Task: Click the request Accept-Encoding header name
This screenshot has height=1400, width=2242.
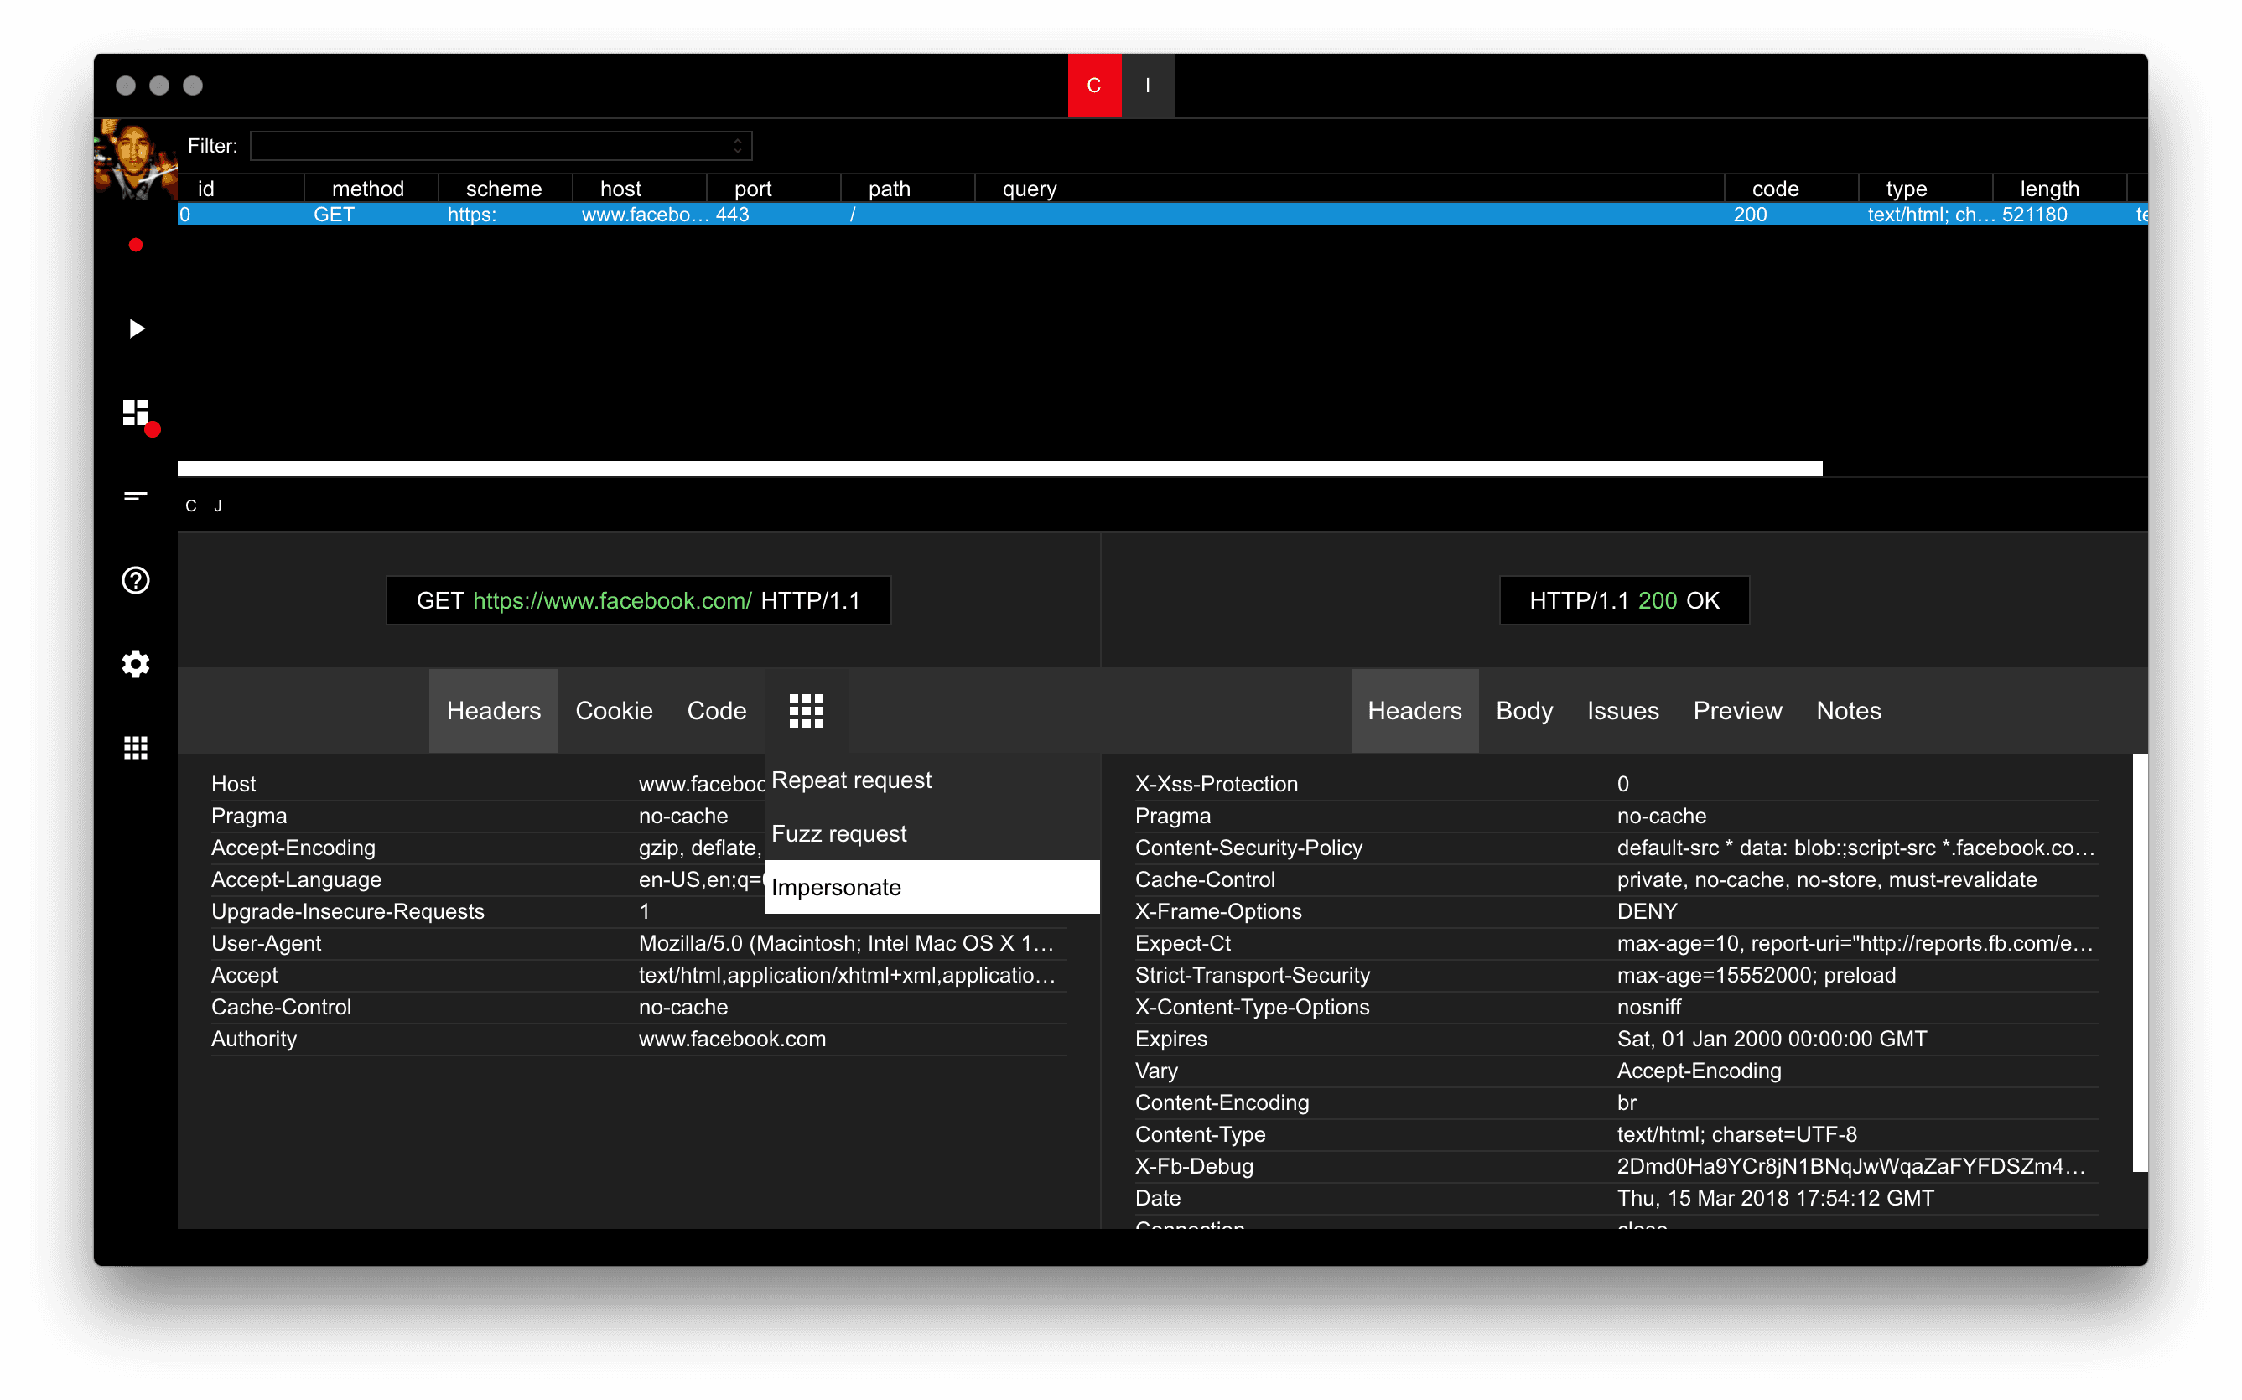Action: pos(293,848)
